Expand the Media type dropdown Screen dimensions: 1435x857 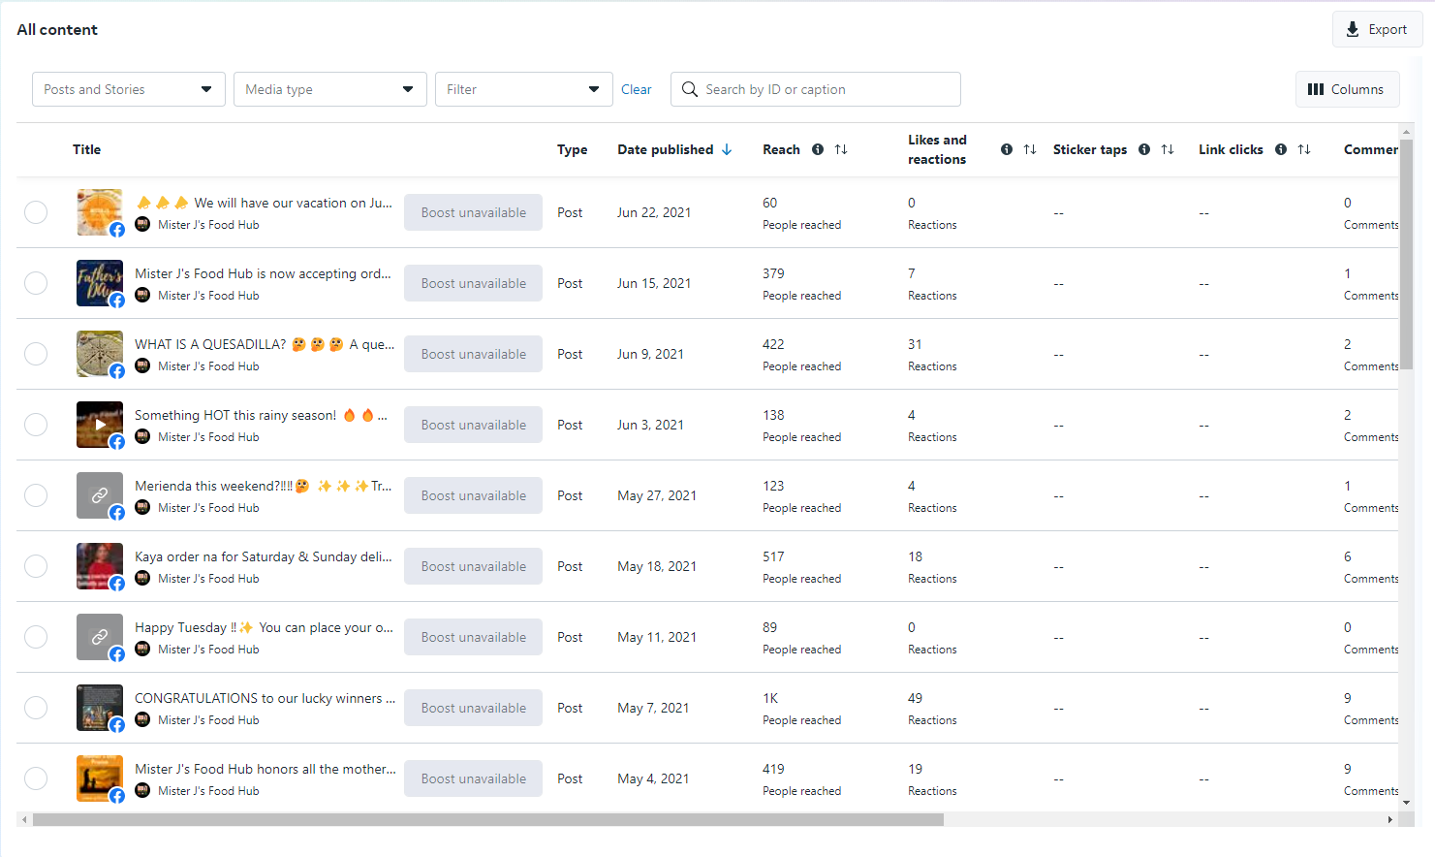(x=329, y=89)
